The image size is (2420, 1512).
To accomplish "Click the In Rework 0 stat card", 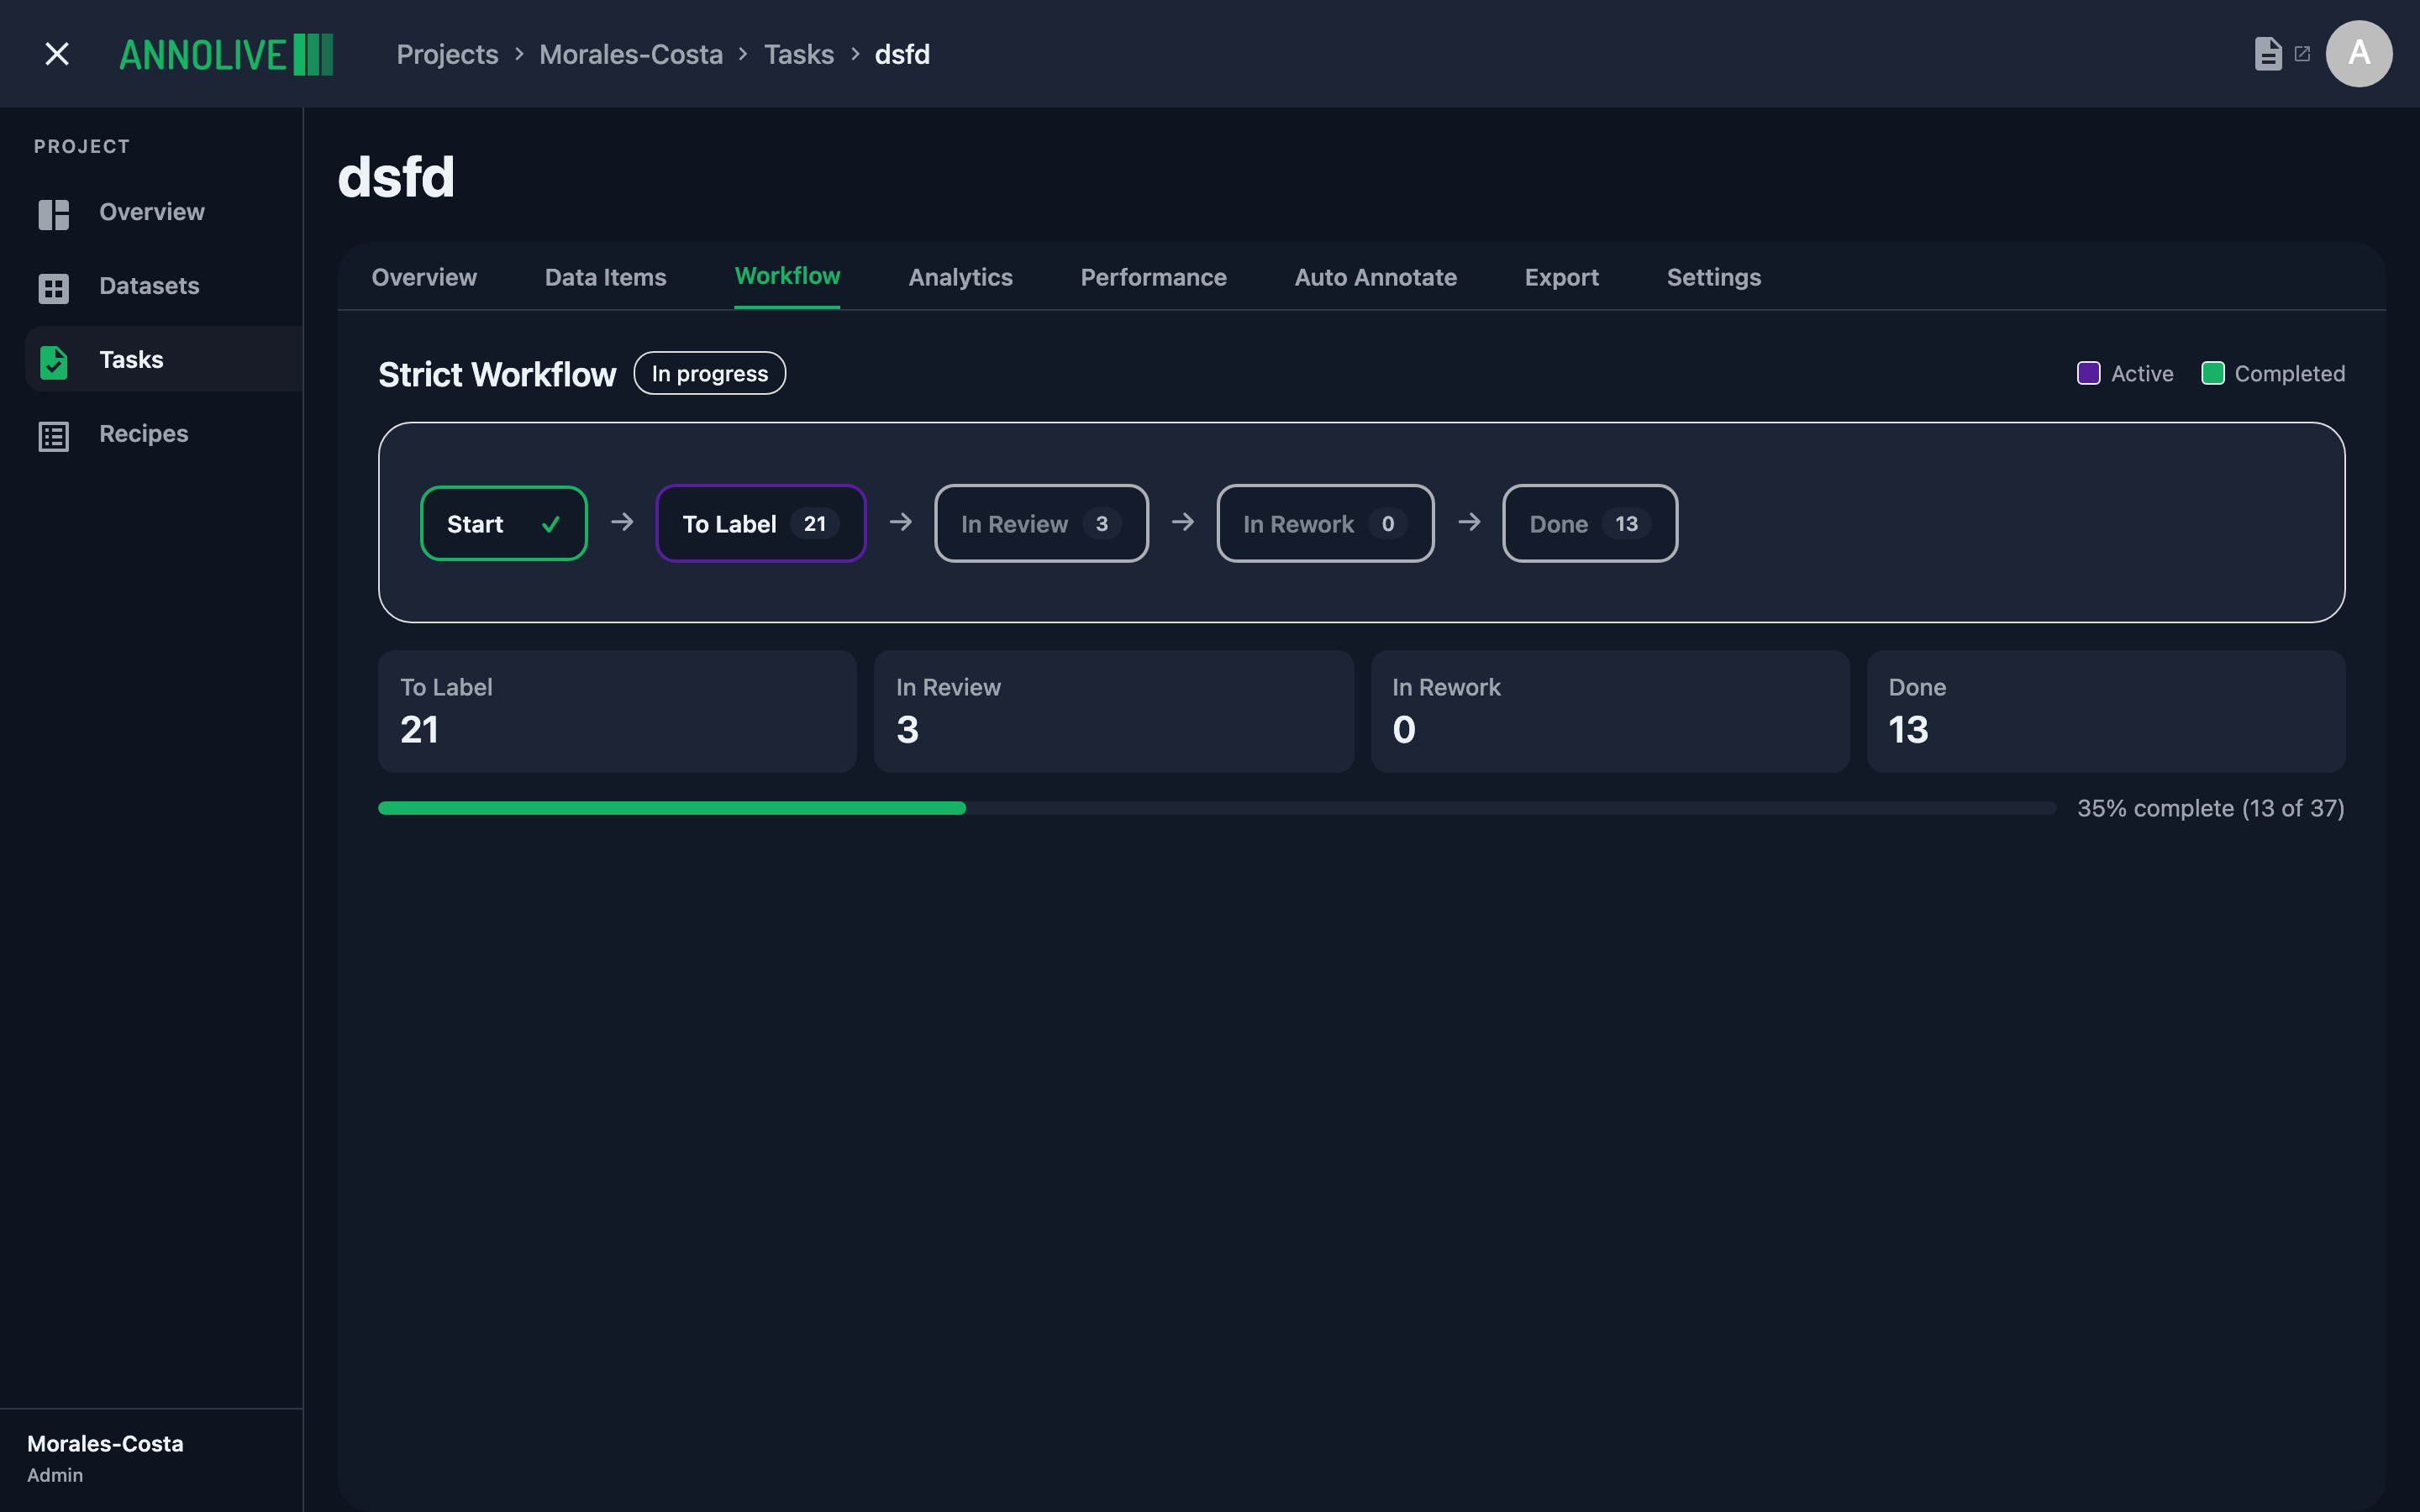I will (1610, 712).
